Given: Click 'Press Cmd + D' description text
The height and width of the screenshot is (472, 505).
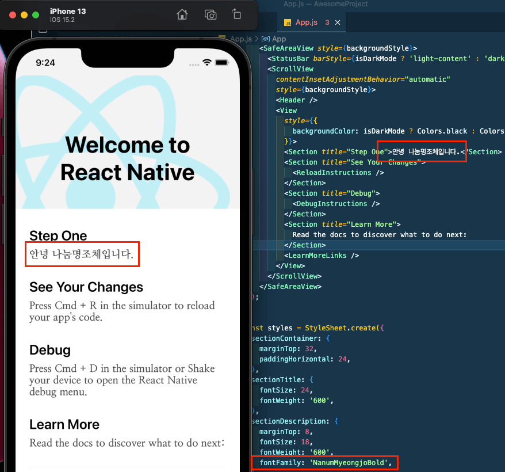Looking at the screenshot, I should [122, 380].
